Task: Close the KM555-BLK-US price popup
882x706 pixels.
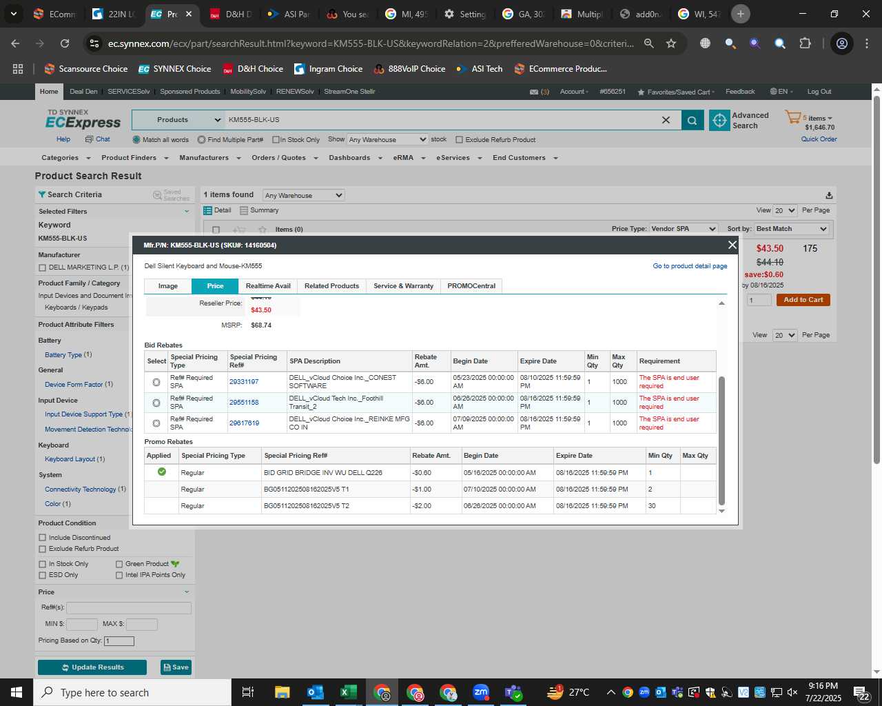Action: point(732,245)
